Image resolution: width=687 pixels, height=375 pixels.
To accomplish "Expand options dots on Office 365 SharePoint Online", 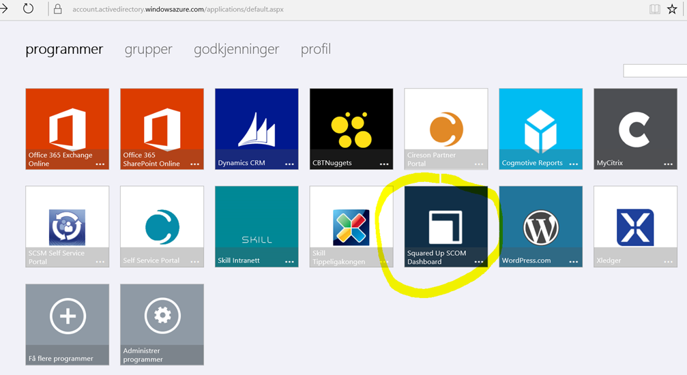I will coord(195,164).
